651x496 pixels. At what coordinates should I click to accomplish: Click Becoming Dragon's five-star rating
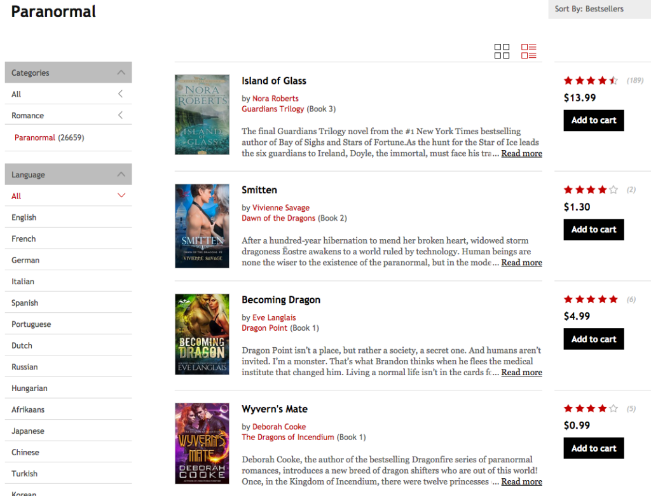(x=591, y=299)
